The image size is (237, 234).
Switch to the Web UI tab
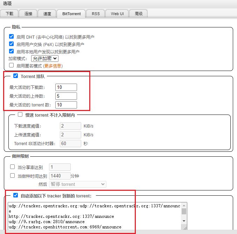(117, 14)
